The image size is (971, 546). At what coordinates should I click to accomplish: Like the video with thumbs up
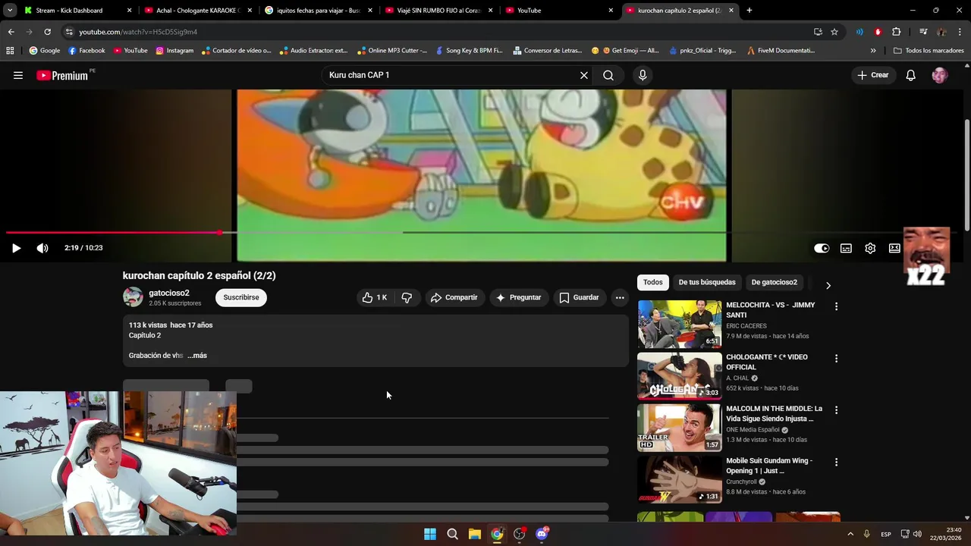click(375, 297)
